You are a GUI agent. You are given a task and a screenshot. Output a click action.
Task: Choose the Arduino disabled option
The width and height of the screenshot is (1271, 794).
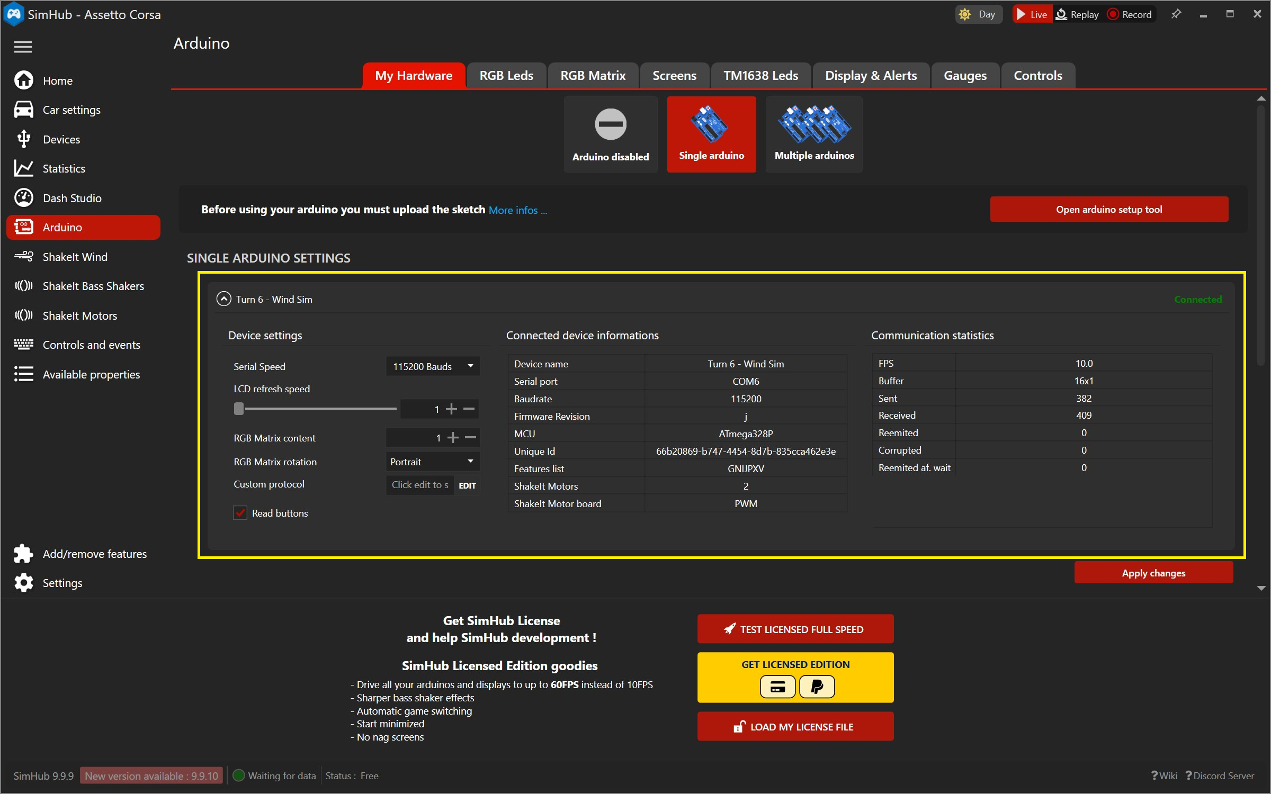tap(610, 134)
